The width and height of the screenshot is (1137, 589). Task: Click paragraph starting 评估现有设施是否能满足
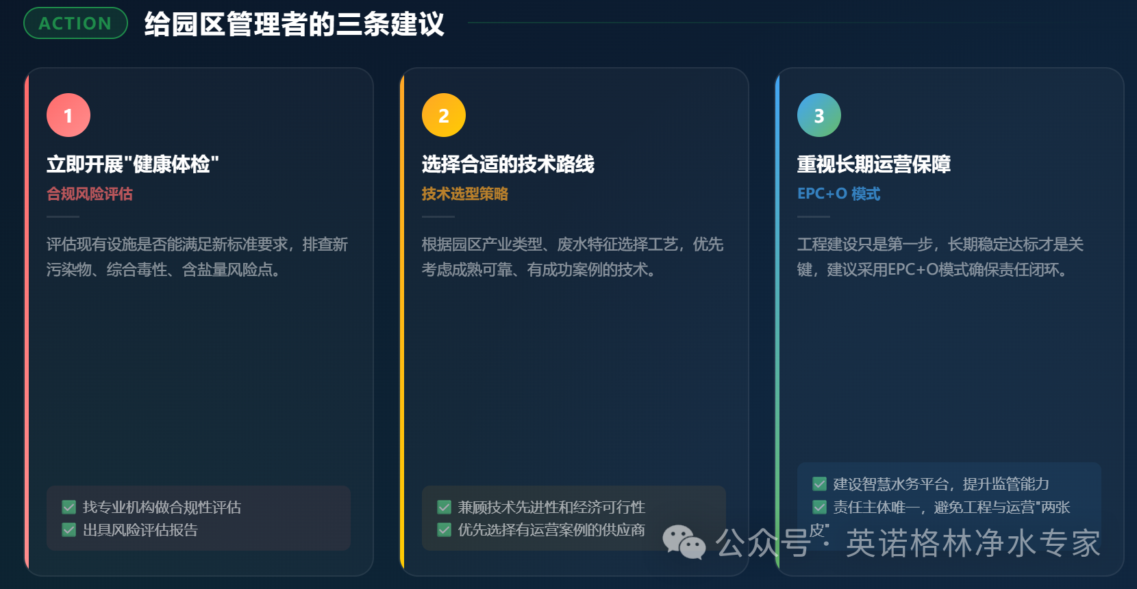pyautogui.click(x=197, y=257)
